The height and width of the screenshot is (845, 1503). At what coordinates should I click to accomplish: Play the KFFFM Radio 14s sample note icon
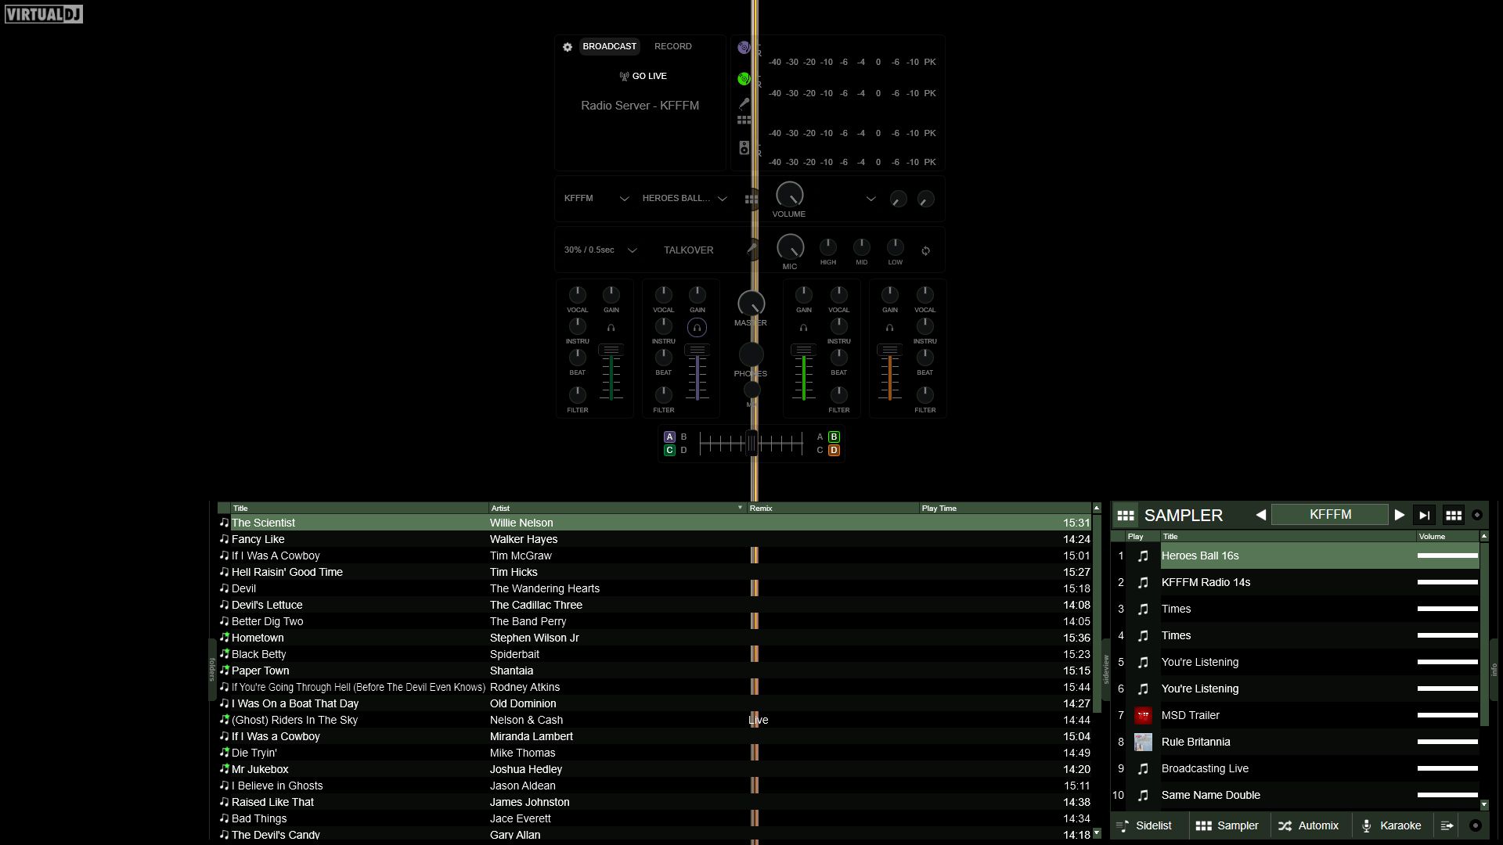[1143, 583]
